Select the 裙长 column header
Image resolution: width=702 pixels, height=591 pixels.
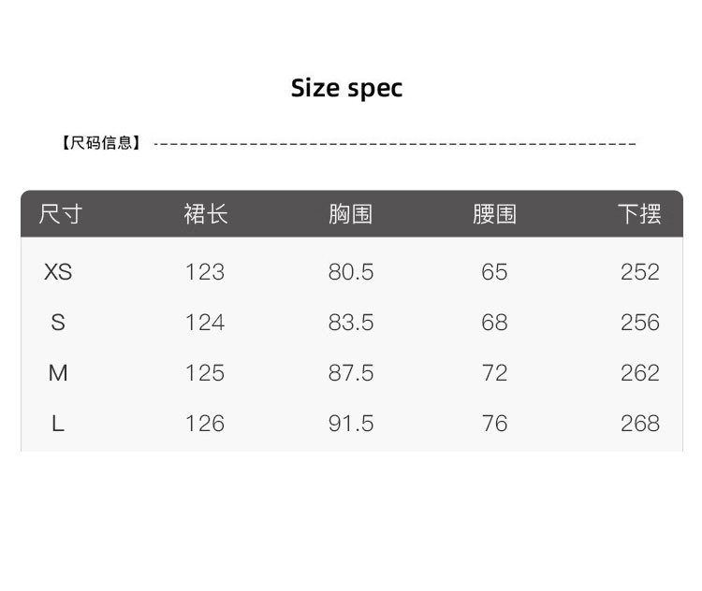point(205,214)
